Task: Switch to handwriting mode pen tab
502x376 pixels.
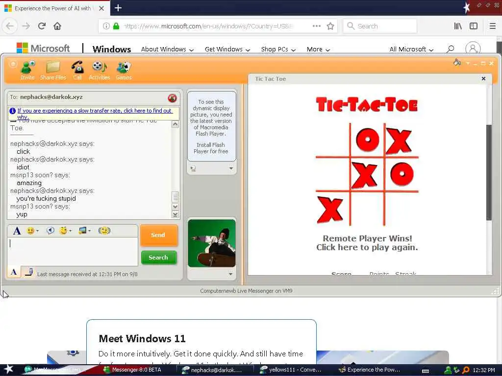Action: [x=28, y=272]
